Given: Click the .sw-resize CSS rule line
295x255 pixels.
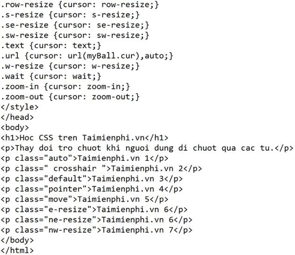Looking at the screenshot, I should tap(75, 35).
